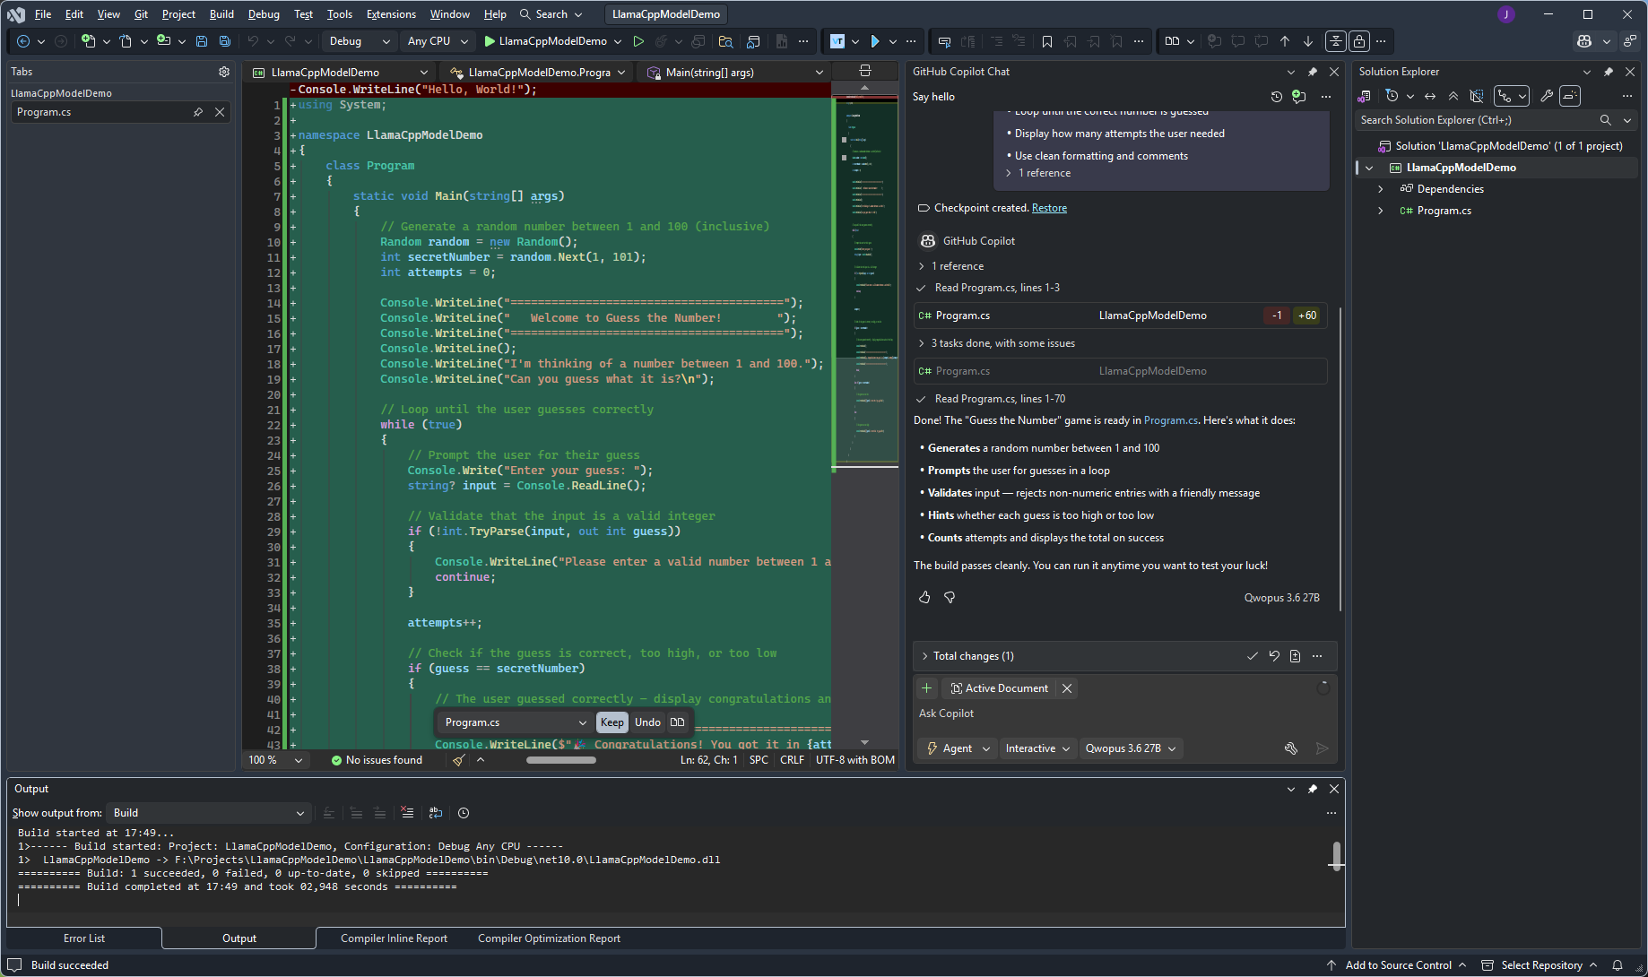Open Tabs panel settings gear
1648x977 pixels.
pyautogui.click(x=224, y=72)
